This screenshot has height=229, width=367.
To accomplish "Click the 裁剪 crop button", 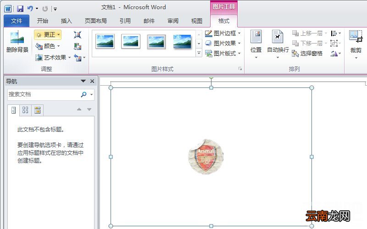I will point(356,41).
